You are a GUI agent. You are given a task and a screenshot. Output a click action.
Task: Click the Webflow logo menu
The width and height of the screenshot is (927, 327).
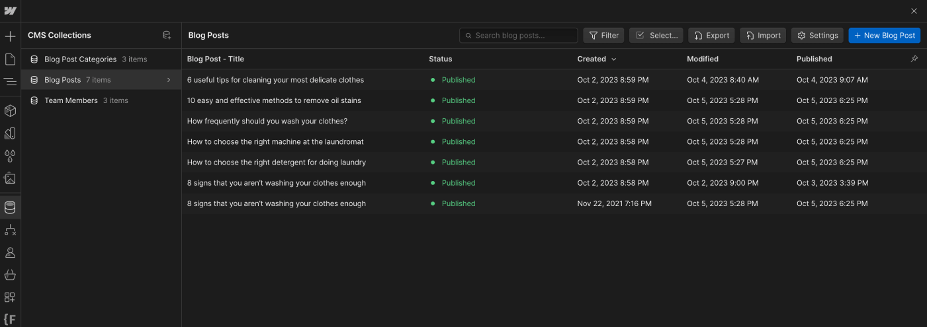pyautogui.click(x=10, y=11)
